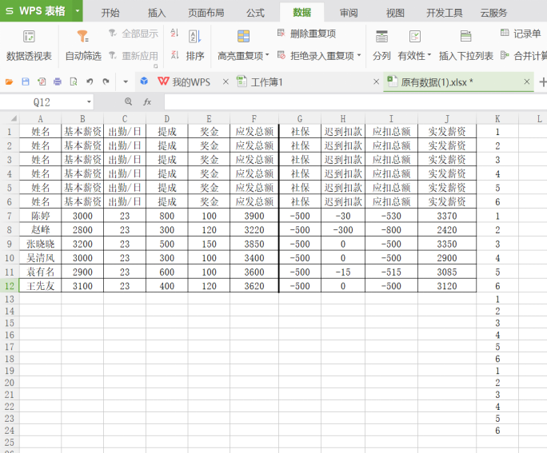Click the 自动筛选 auto filter funnel icon
Screen dimensions: 547x453
coord(82,37)
